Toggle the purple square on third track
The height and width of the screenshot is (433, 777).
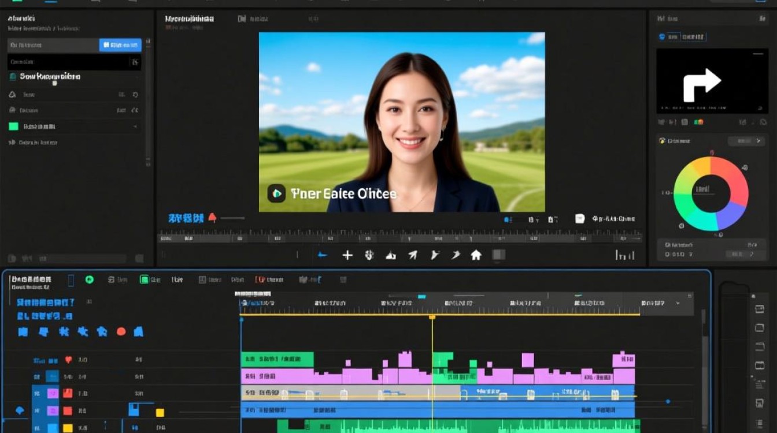click(x=53, y=394)
